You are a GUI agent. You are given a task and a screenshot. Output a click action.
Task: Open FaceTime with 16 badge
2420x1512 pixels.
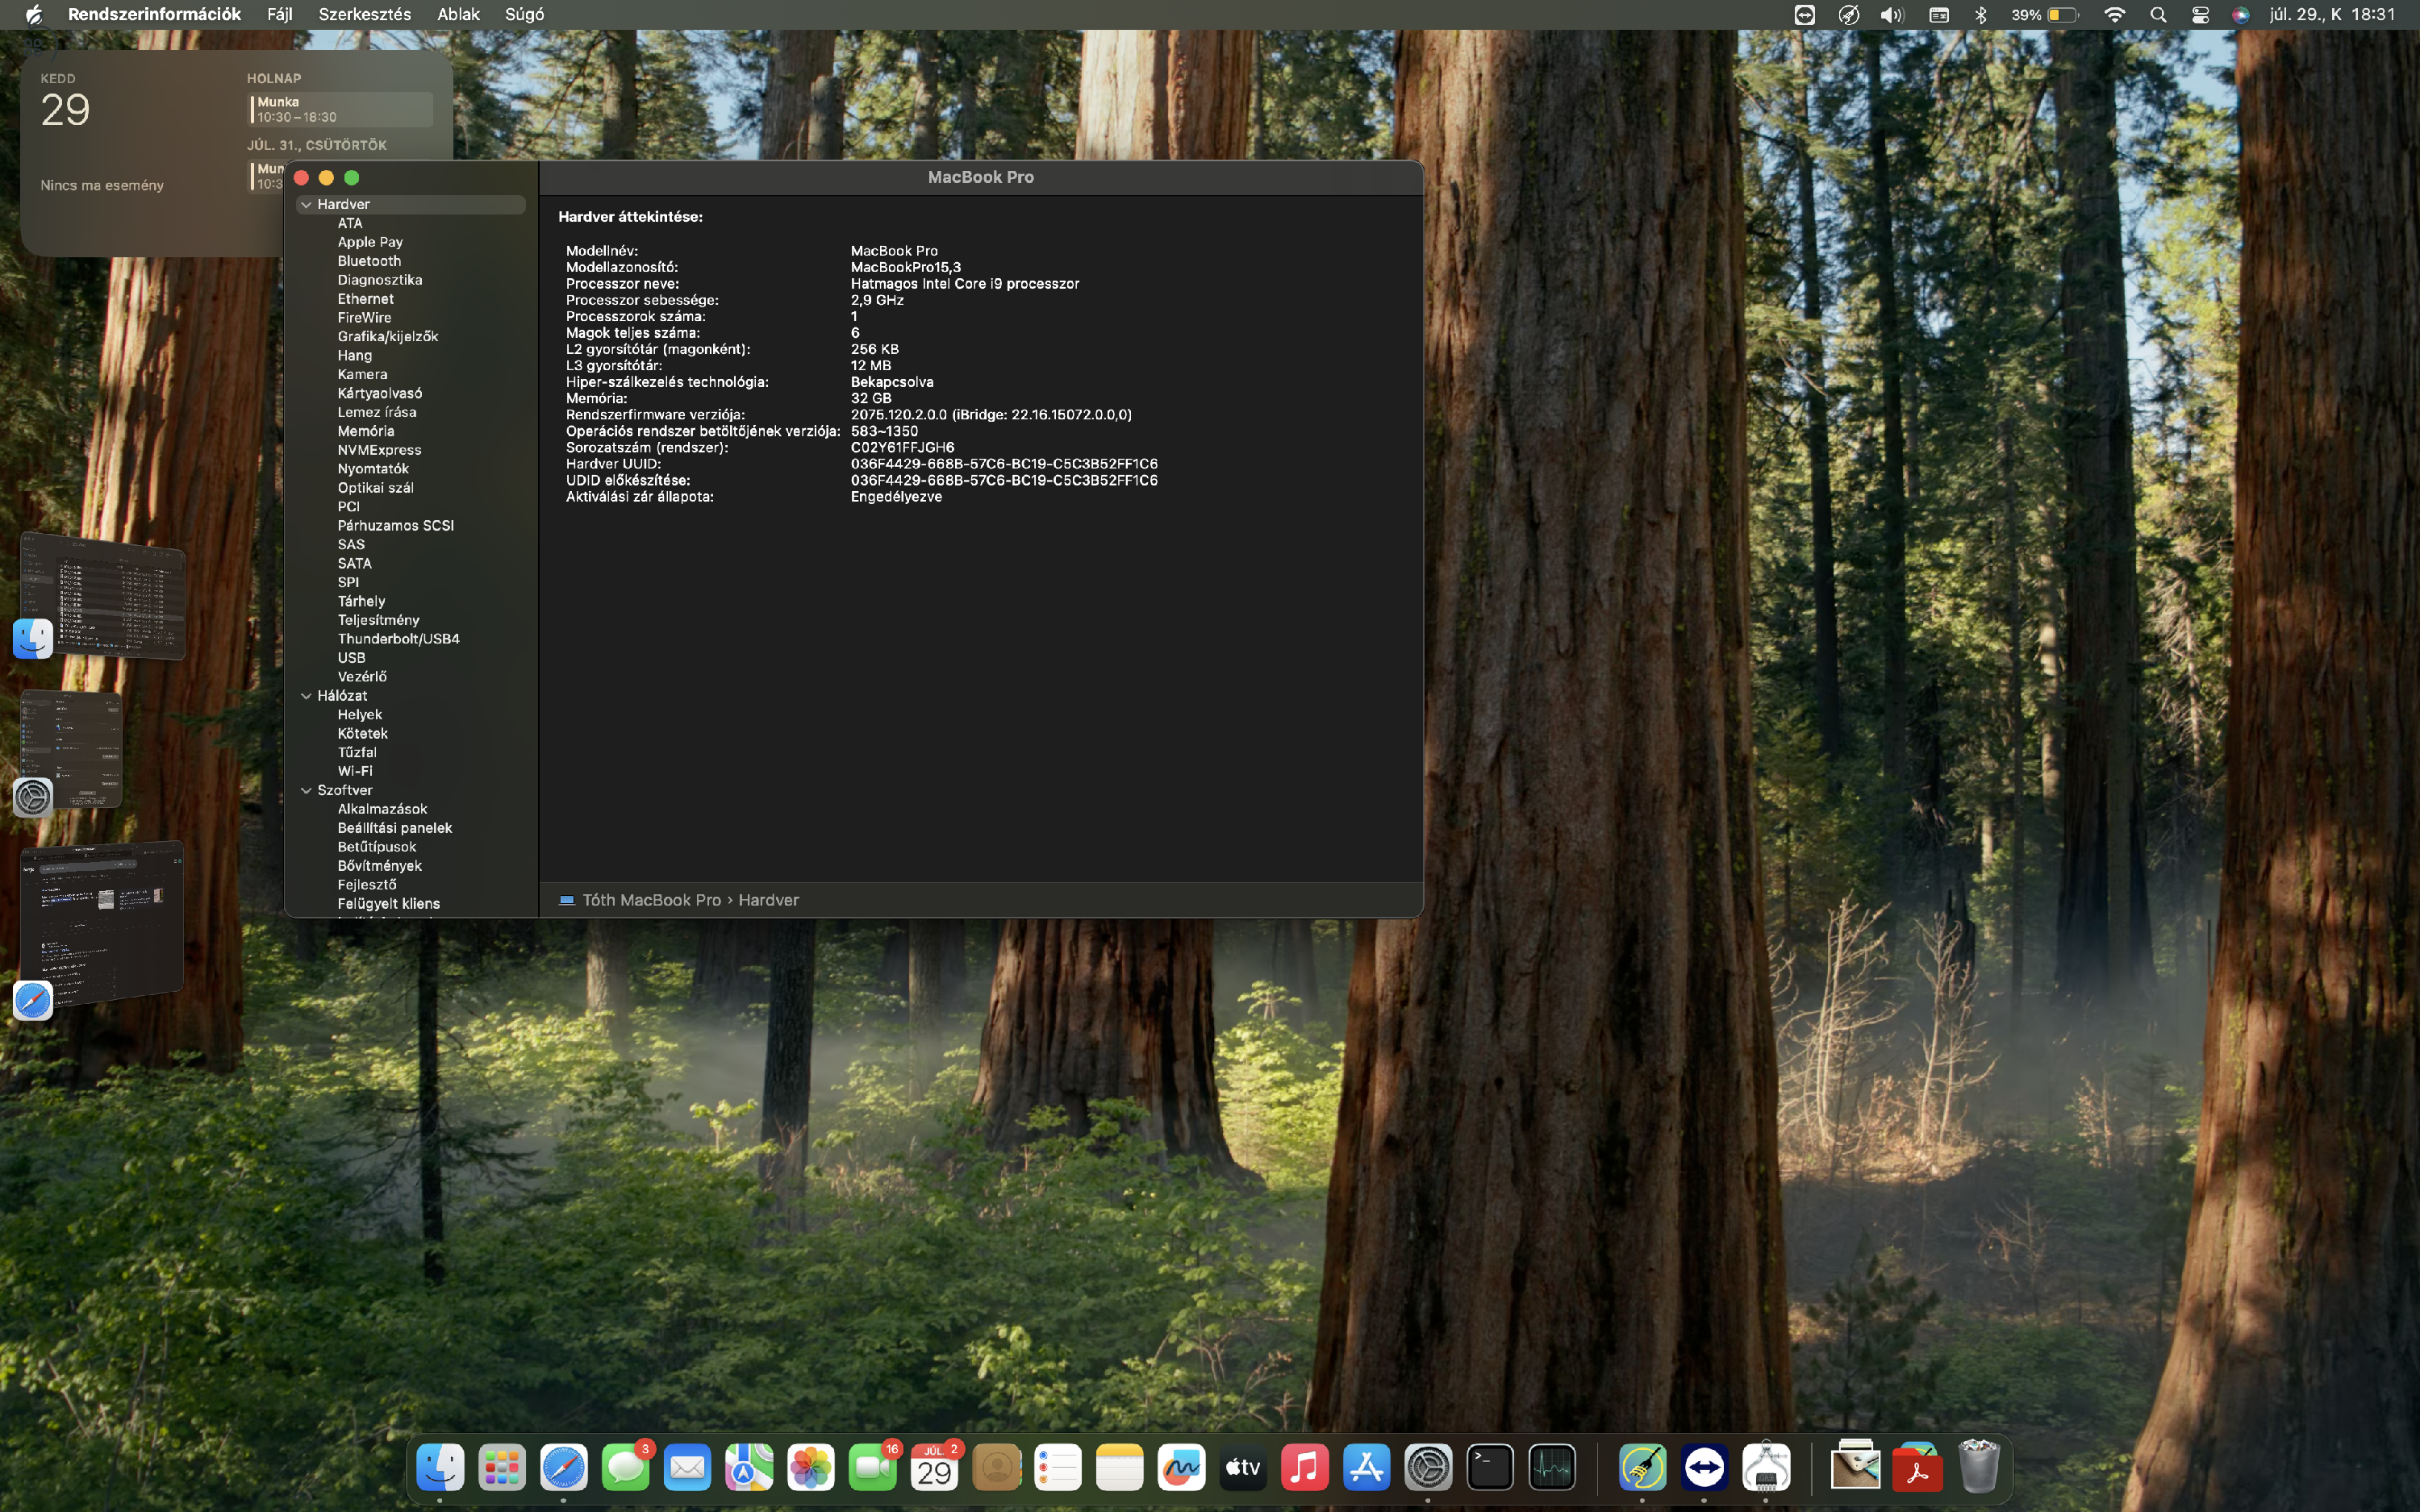(873, 1467)
